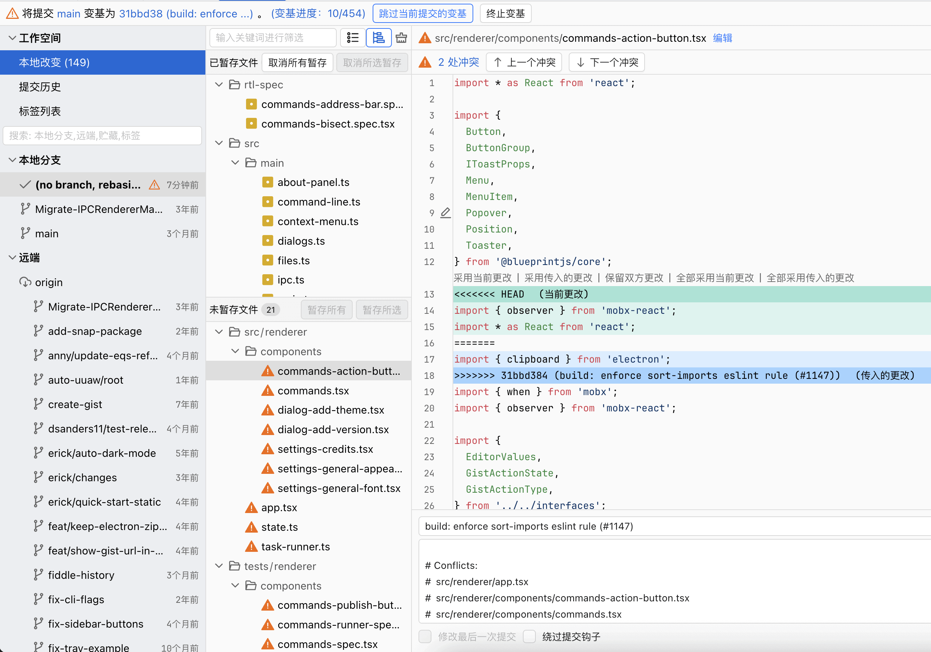Collapse the tests/renderer folder

click(219, 566)
